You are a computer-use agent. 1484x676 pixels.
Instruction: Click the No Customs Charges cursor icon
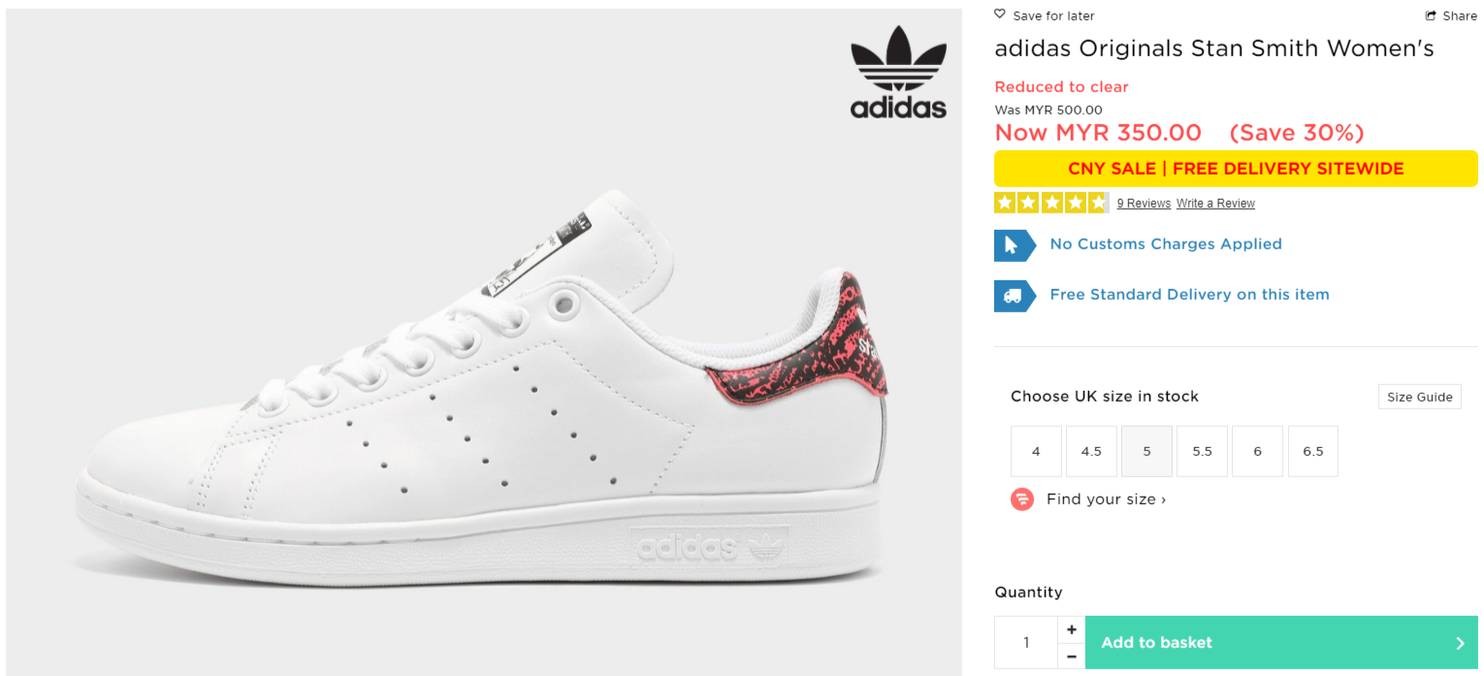[1012, 244]
